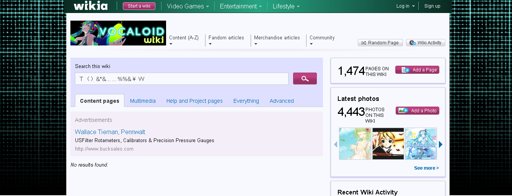
Task: Open the Miku Flick/02 photo thumbnail
Action: 421,144
